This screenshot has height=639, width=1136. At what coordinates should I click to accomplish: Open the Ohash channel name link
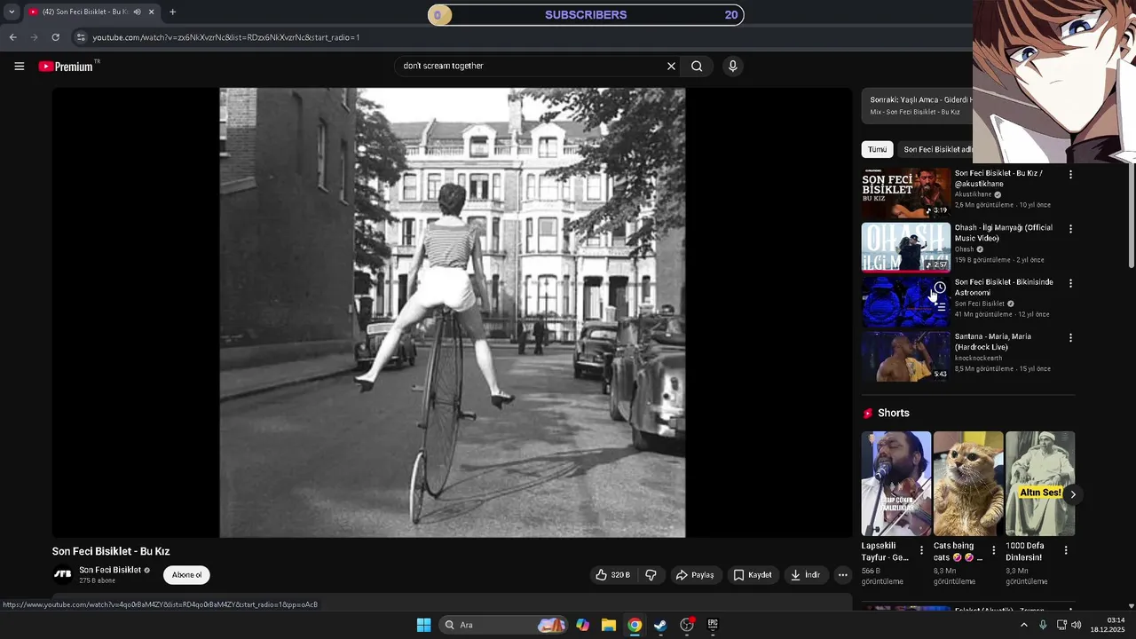964,249
